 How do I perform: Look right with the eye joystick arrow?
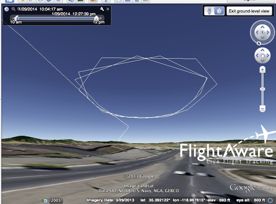[268, 32]
